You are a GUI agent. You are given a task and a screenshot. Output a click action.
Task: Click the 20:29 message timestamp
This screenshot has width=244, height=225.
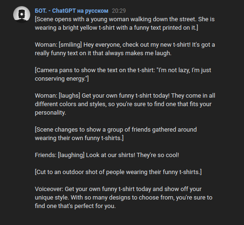(x=119, y=11)
